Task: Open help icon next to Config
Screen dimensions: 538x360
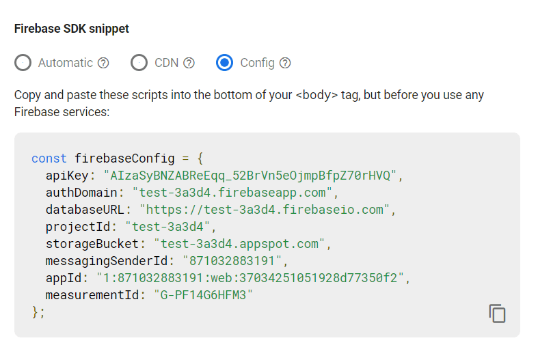Action: click(x=285, y=63)
